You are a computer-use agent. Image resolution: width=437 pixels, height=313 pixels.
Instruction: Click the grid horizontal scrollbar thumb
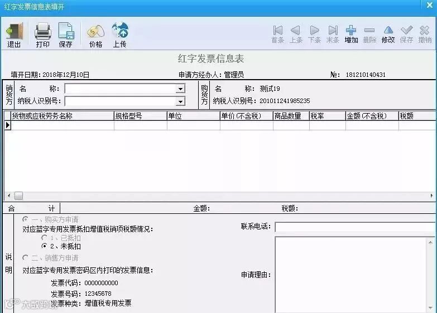pyautogui.click(x=18, y=196)
